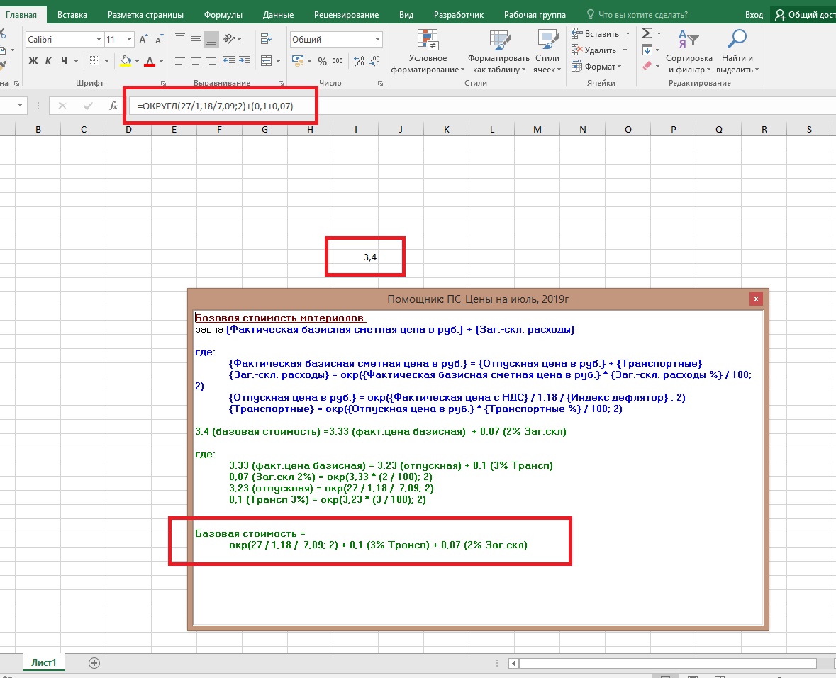The height and width of the screenshot is (678, 836).
Task: Apply yellow fill color bucket
Action: coord(126,61)
